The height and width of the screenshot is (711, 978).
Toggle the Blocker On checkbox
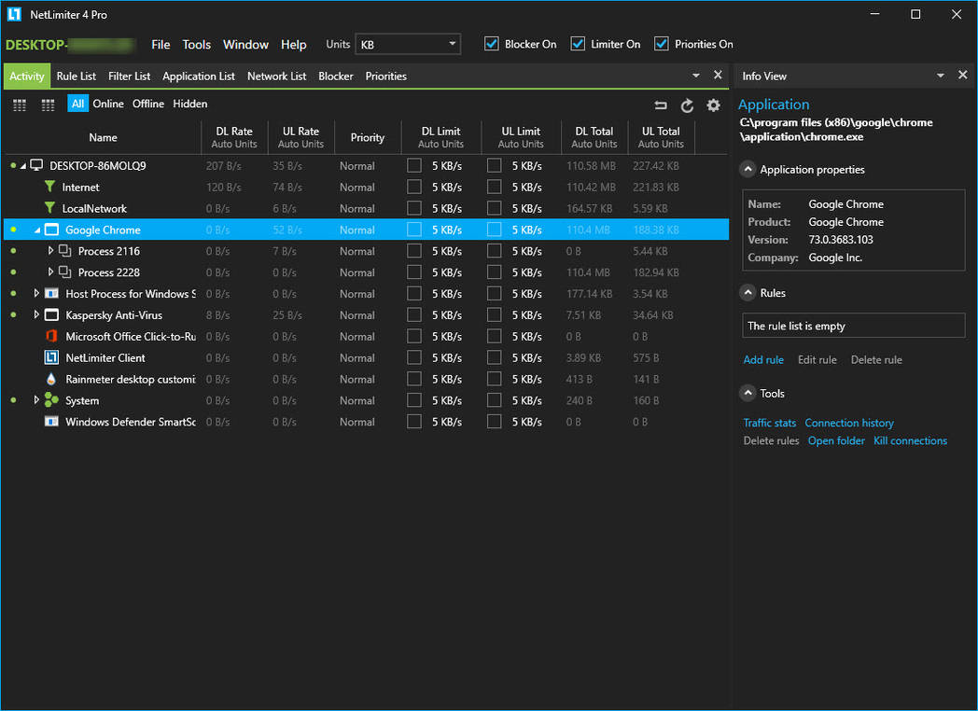[492, 44]
